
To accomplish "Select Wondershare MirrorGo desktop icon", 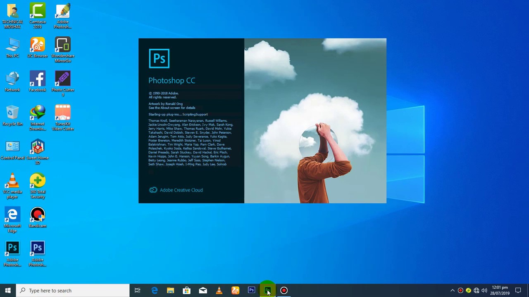I will [63, 50].
